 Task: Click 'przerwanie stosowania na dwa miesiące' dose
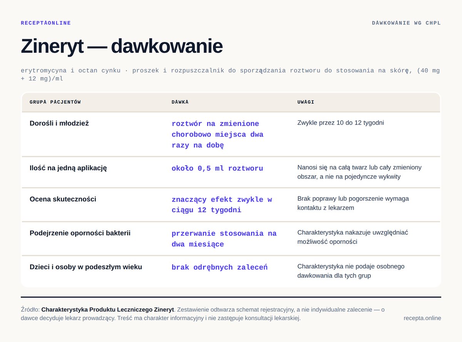pos(224,239)
